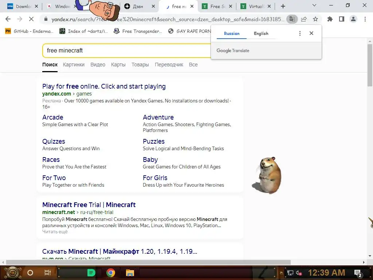
Task: Expand snippet with Читать ещё
Action: tap(55, 232)
